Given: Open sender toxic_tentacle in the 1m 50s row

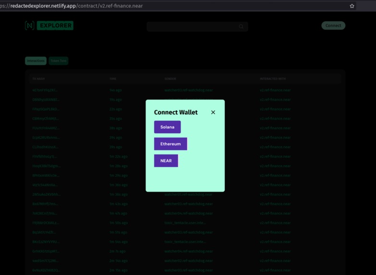Looking at the screenshot, I should click(185, 223).
